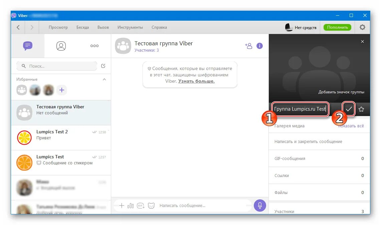
Task: Open the Файлы row
Action: click(319, 192)
